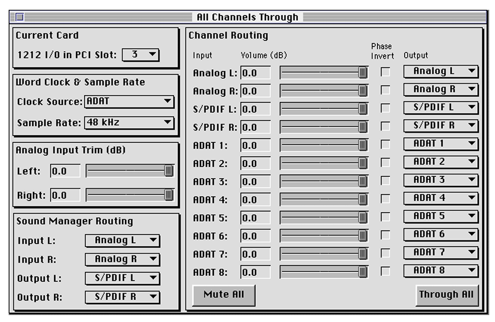This screenshot has height=322, width=495.
Task: Click the Analog Input Trim Left slider handle
Action: (x=168, y=171)
